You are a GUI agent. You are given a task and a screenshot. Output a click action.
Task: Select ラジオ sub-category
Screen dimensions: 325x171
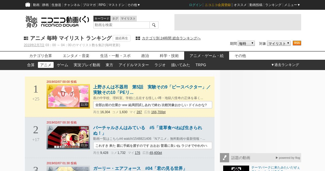[160, 65]
